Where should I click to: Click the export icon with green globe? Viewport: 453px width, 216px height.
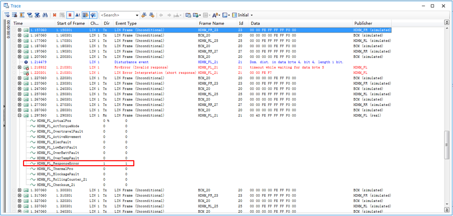(196, 15)
